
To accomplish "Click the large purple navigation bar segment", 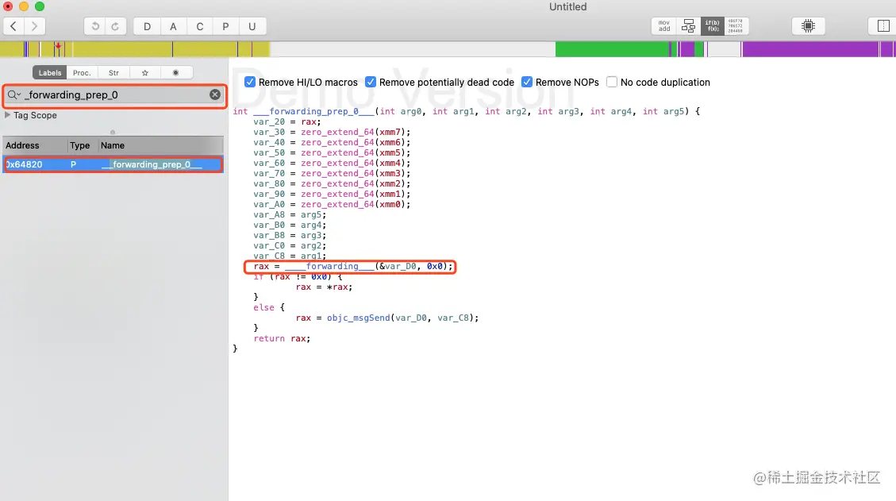I will (x=809, y=49).
